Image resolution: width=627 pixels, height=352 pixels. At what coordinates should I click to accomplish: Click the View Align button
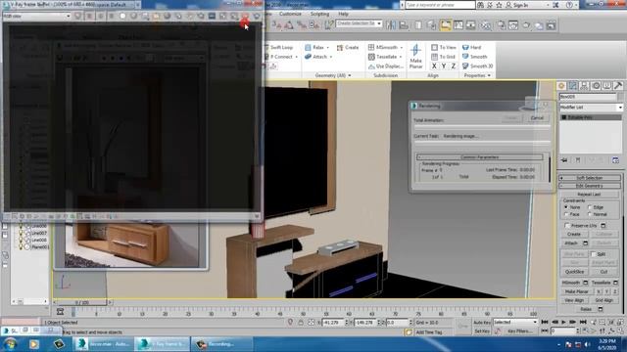[574, 300]
